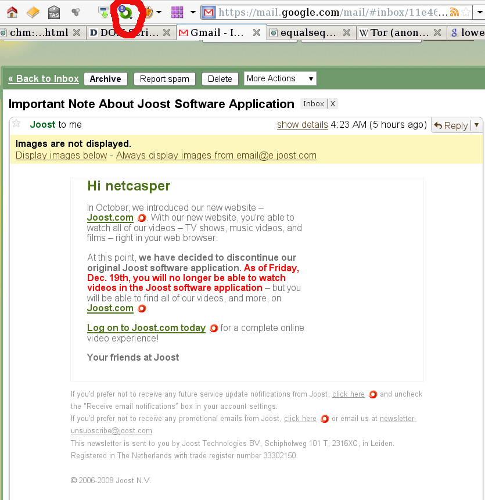Reply to the Joost message
The width and height of the screenshot is (485, 500).
pos(451,125)
